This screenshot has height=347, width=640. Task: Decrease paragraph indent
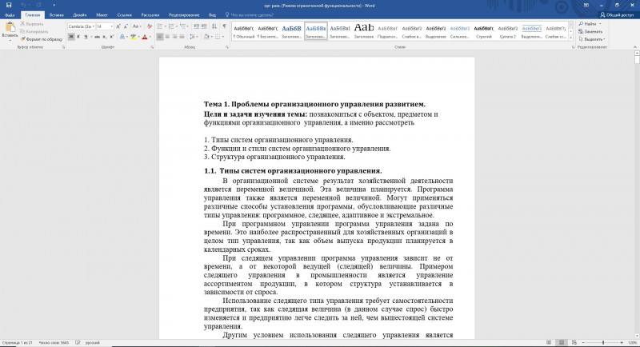click(196, 26)
